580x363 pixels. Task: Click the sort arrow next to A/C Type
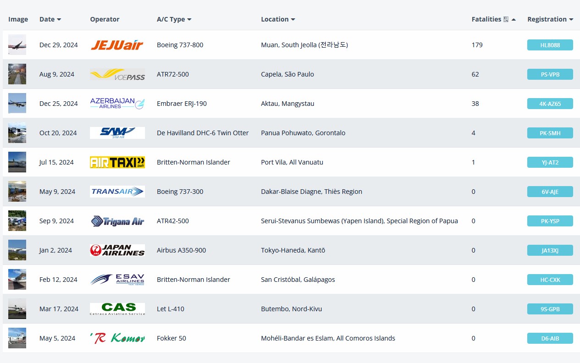click(189, 20)
